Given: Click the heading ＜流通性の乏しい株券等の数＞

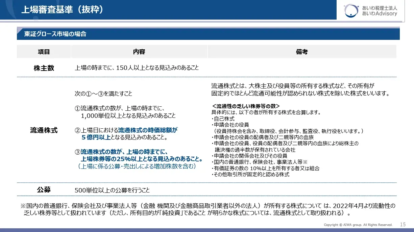Looking at the screenshot, I should 246,106.
